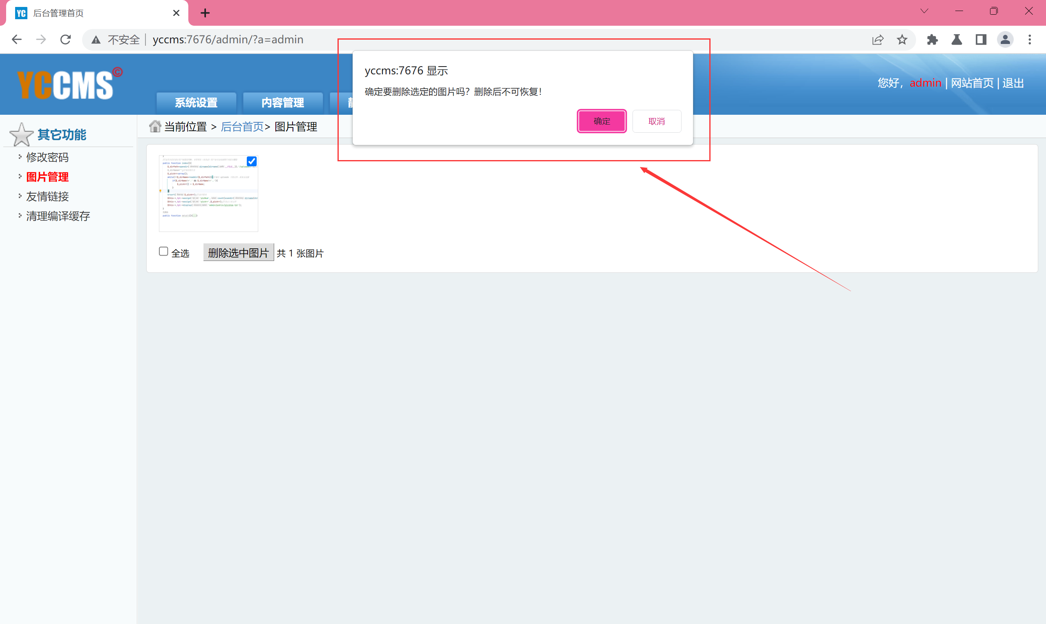The height and width of the screenshot is (624, 1046).
Task: Click the uploaded image thumbnail
Action: [208, 194]
